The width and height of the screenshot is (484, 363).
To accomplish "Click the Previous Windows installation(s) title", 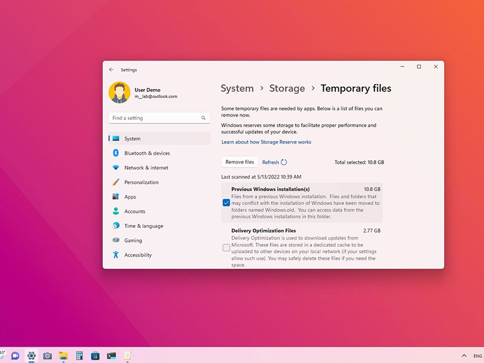I will (x=270, y=189).
